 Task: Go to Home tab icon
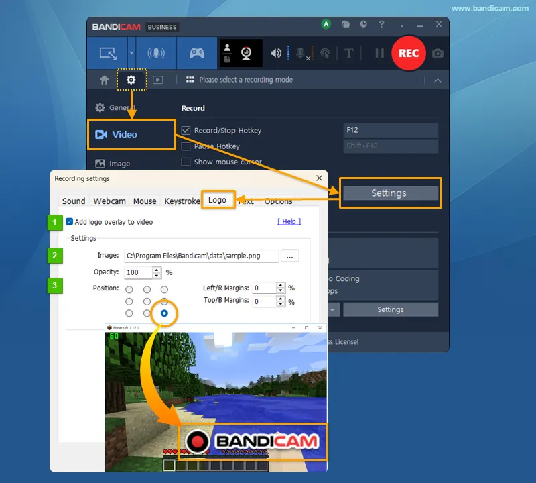tap(104, 80)
